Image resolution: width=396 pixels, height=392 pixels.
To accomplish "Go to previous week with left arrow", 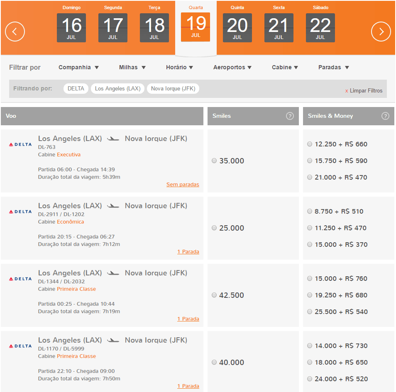I will (x=15, y=32).
